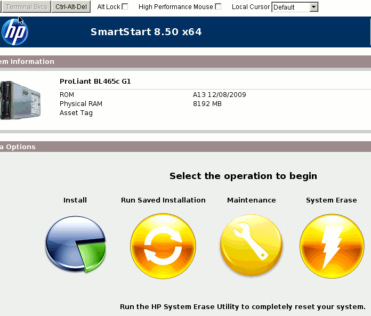Click the Media Options section header
The height and width of the screenshot is (316, 371).
click(185, 147)
